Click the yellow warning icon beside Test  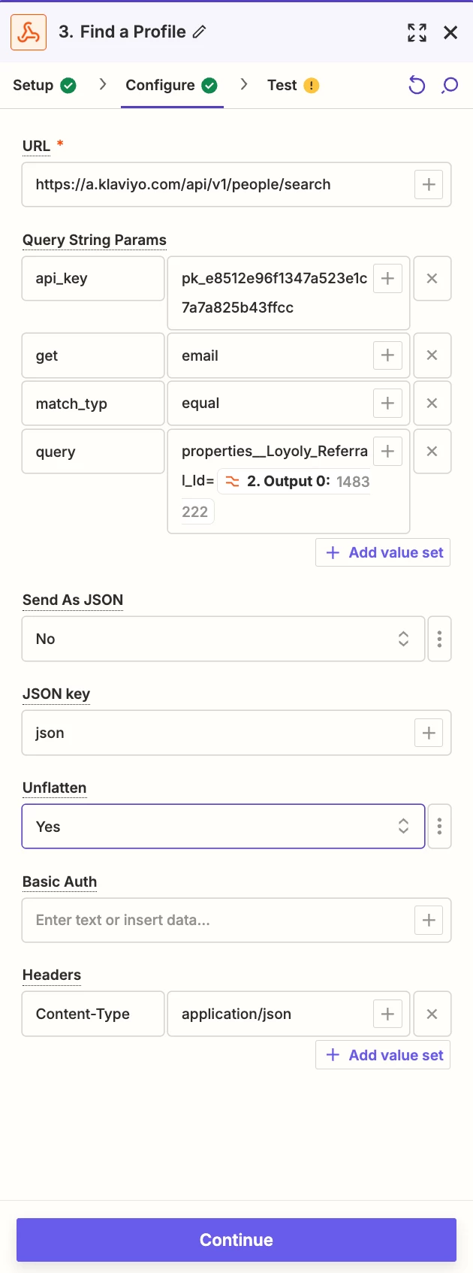point(312,86)
